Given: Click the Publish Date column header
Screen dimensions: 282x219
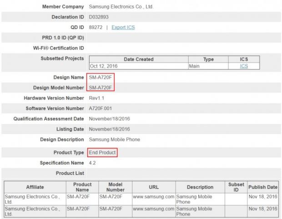Looking at the screenshot, I should (262, 187).
